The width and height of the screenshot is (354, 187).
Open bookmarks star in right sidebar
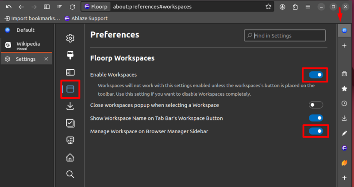click(344, 89)
